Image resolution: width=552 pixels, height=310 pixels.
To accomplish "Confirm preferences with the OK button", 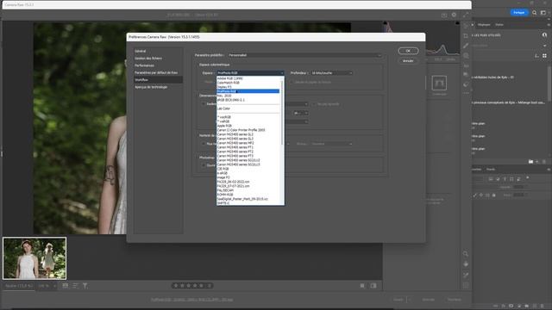I will coord(408,51).
